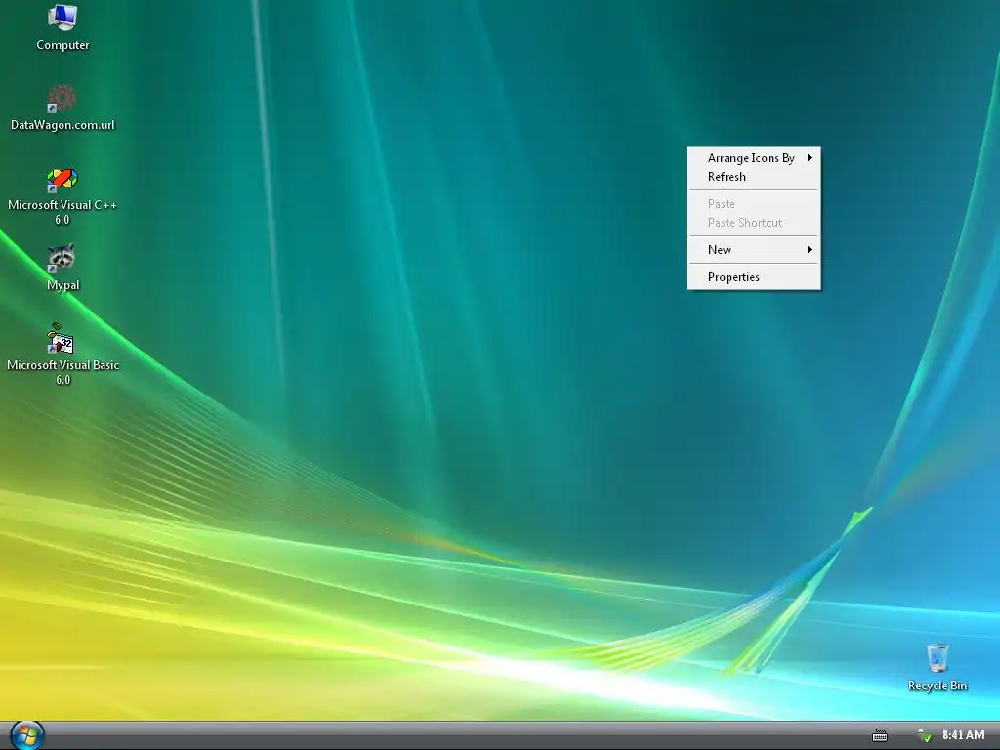Viewport: 1000px width, 750px height.
Task: Open Properties from the context menu
Action: (x=754, y=277)
